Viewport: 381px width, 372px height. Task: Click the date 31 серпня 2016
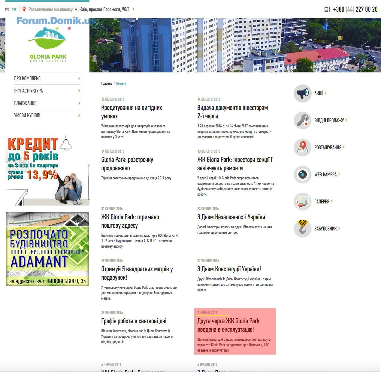point(112,209)
